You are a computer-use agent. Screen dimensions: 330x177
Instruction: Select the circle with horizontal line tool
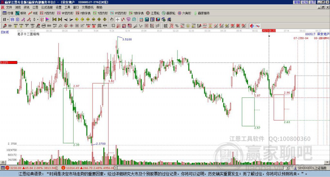pyautogui.click(x=44, y=26)
